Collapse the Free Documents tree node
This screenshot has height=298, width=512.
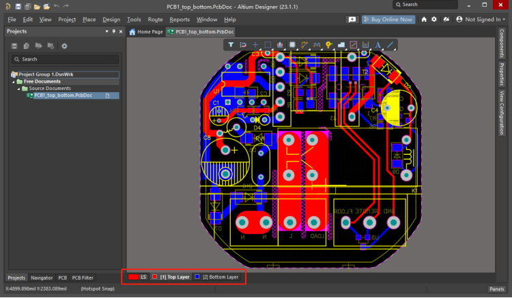coord(14,81)
